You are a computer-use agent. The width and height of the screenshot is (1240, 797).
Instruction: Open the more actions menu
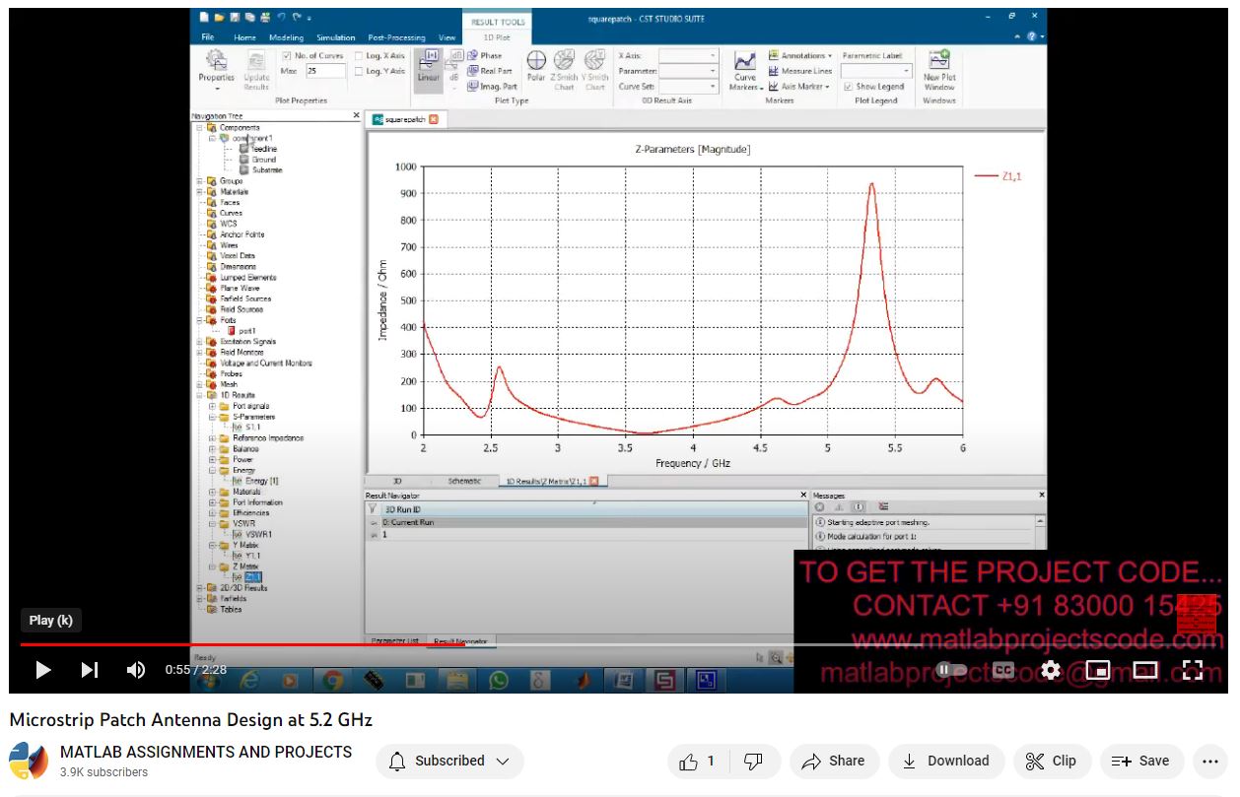click(x=1210, y=761)
